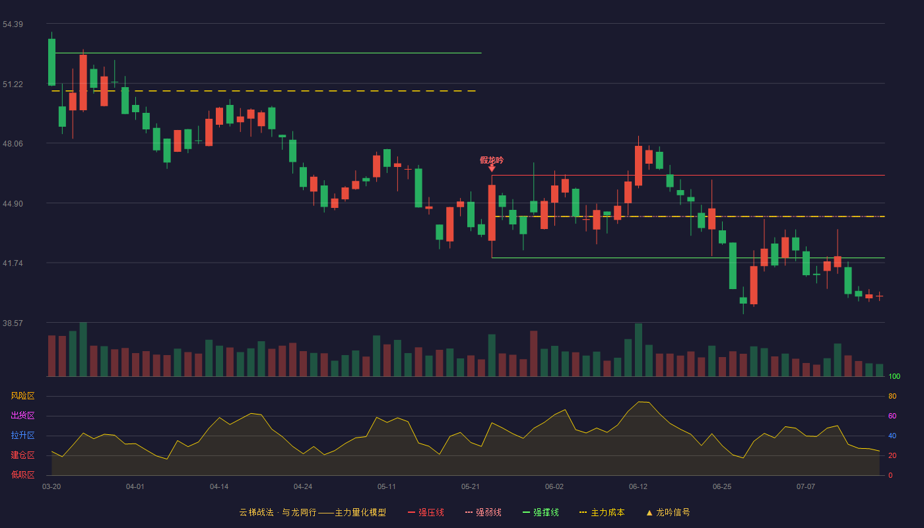Click the magenta 60 indicator axis value
Screen dimensions: 924x528
(892, 416)
